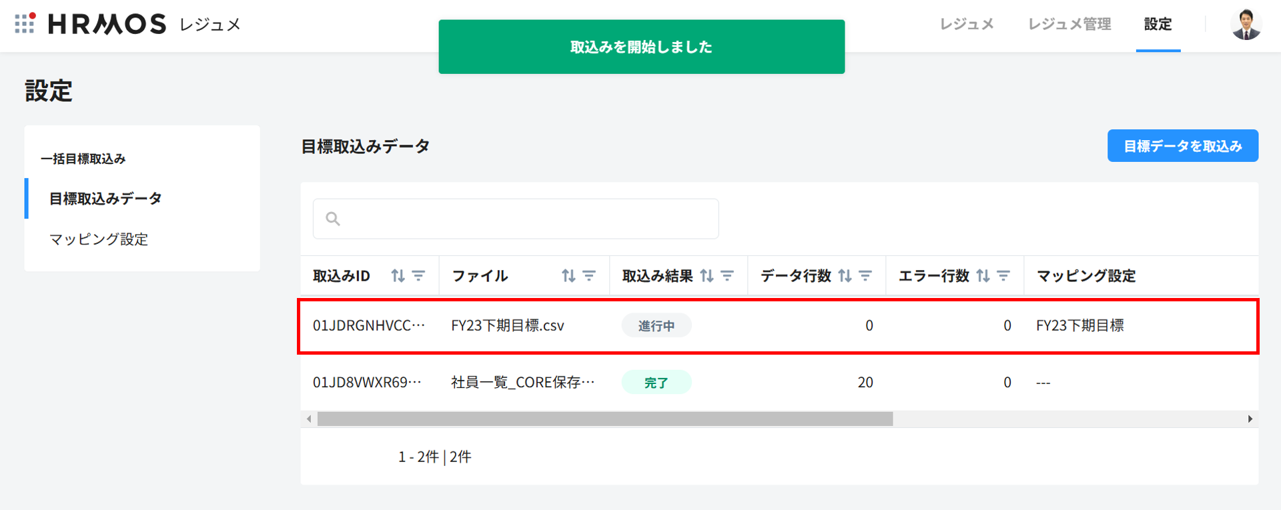The image size is (1281, 510).
Task: Click the search input field
Action: tap(516, 219)
